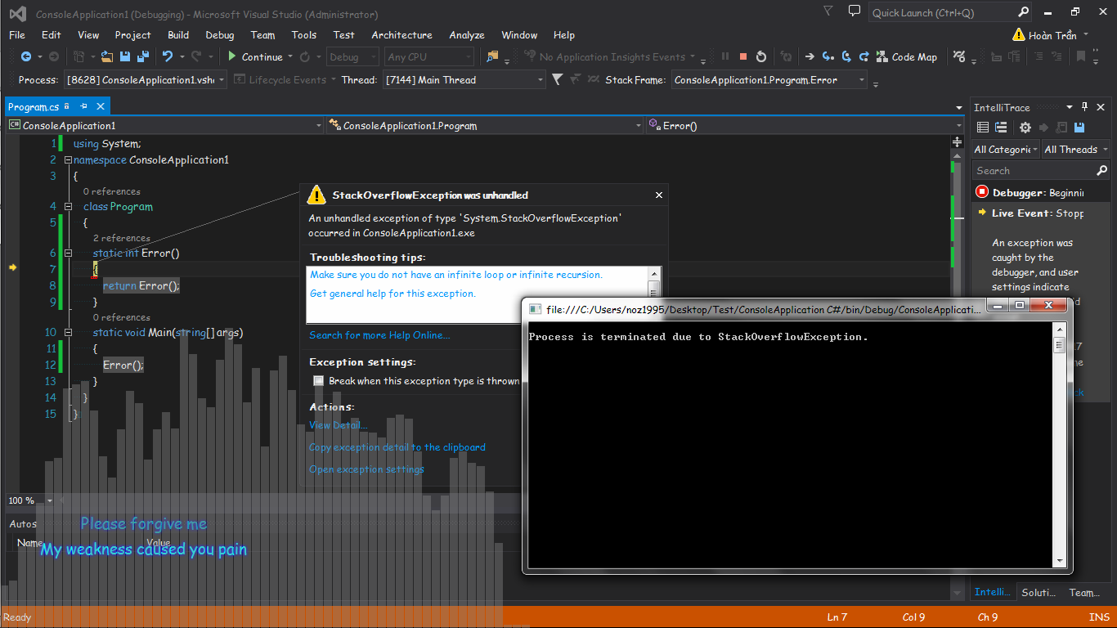Click the Save All icon

pos(143,56)
